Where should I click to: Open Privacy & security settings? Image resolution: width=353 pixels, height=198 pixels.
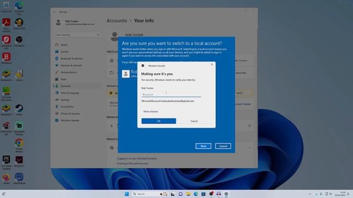pyautogui.click(x=77, y=114)
